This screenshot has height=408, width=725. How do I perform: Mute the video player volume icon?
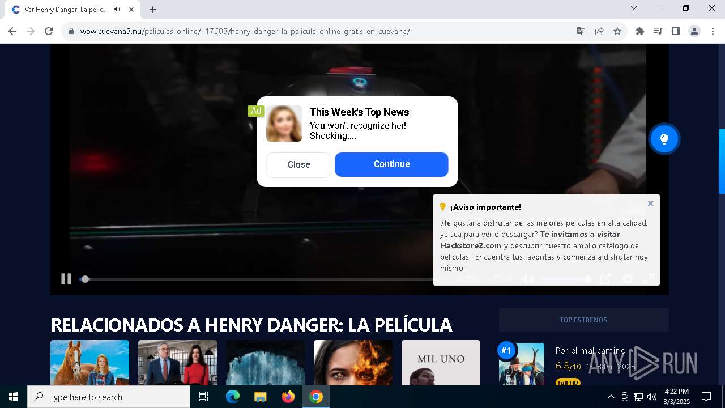tap(527, 279)
